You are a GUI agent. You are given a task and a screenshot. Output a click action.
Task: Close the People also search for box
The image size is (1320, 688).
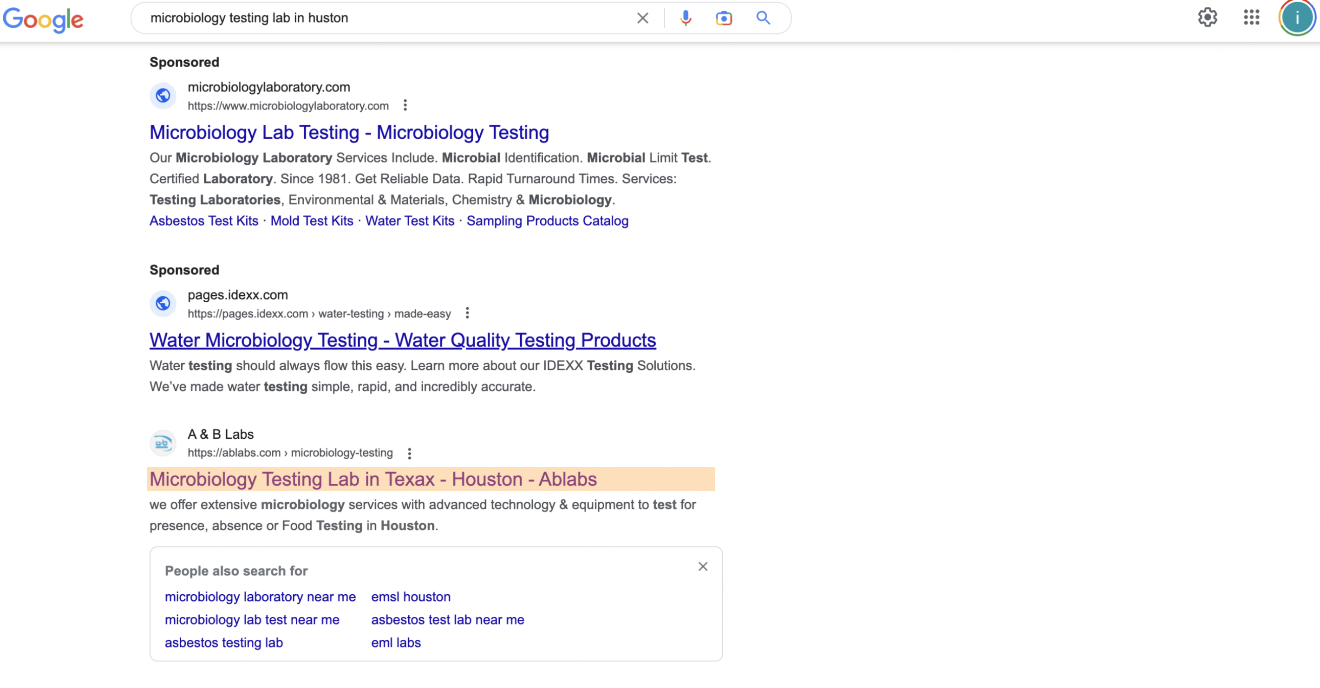(703, 567)
